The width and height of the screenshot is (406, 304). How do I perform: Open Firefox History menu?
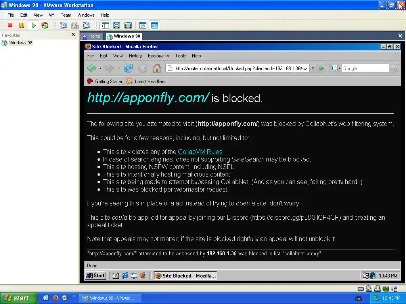135,56
